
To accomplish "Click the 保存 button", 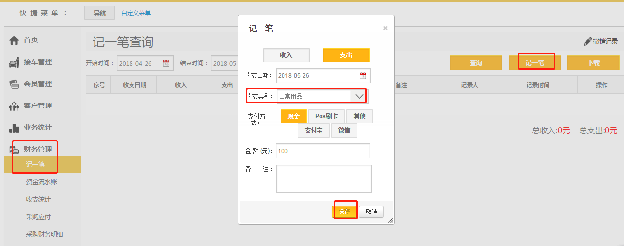I will (344, 212).
